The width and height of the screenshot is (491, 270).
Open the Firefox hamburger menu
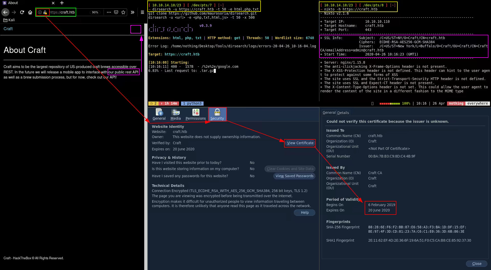142,12
